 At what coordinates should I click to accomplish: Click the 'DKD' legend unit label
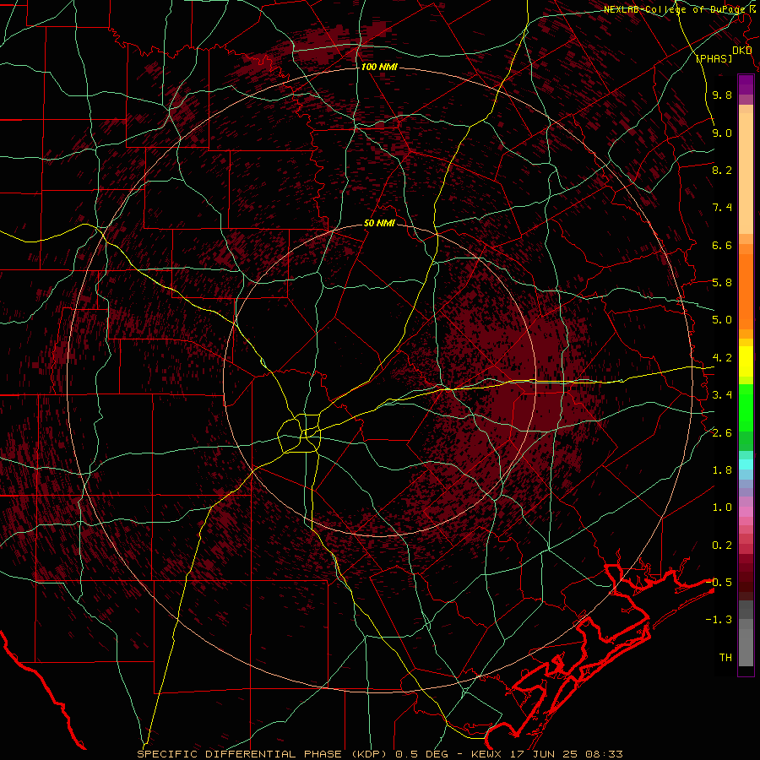tap(741, 50)
